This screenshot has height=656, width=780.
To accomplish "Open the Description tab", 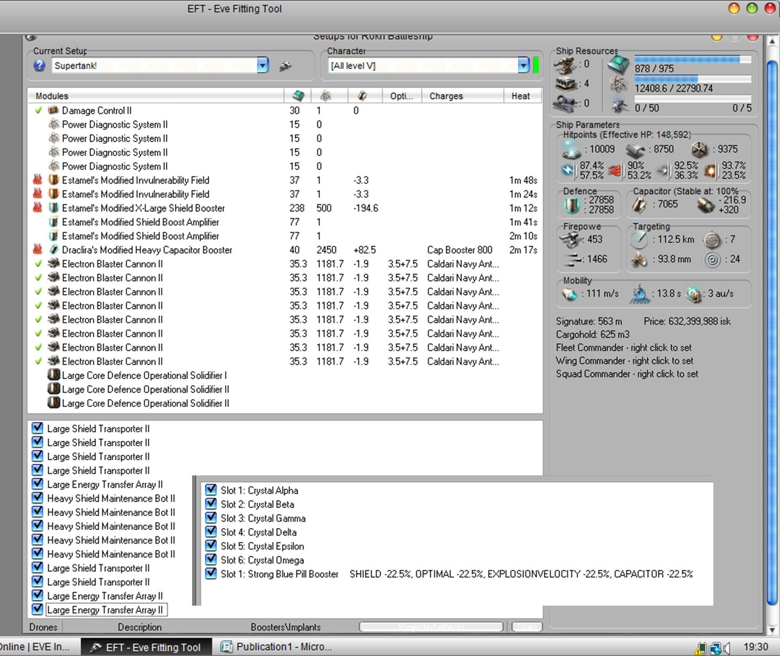I will pos(140,627).
